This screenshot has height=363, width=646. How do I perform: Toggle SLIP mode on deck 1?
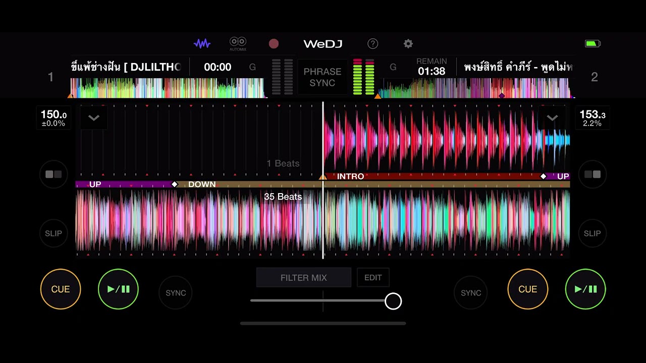[53, 233]
